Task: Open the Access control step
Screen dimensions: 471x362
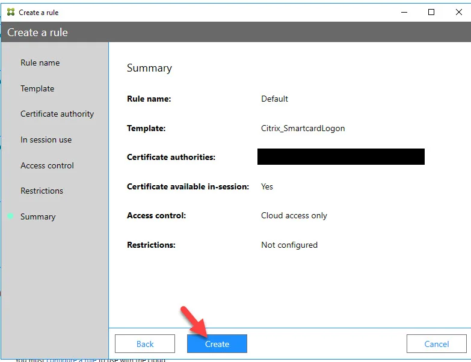Action: pos(47,166)
